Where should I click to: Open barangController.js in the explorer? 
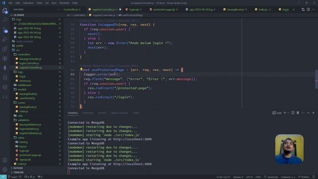click(30, 59)
